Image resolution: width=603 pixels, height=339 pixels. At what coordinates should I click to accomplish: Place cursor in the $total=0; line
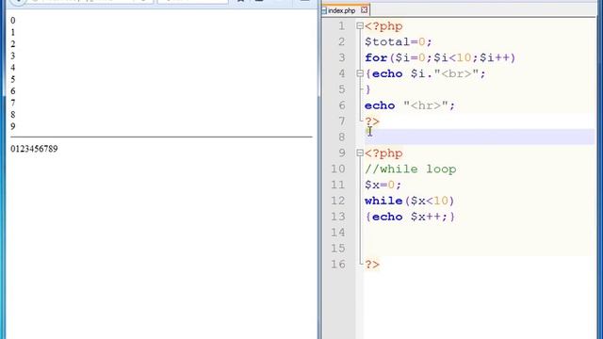(x=398, y=41)
